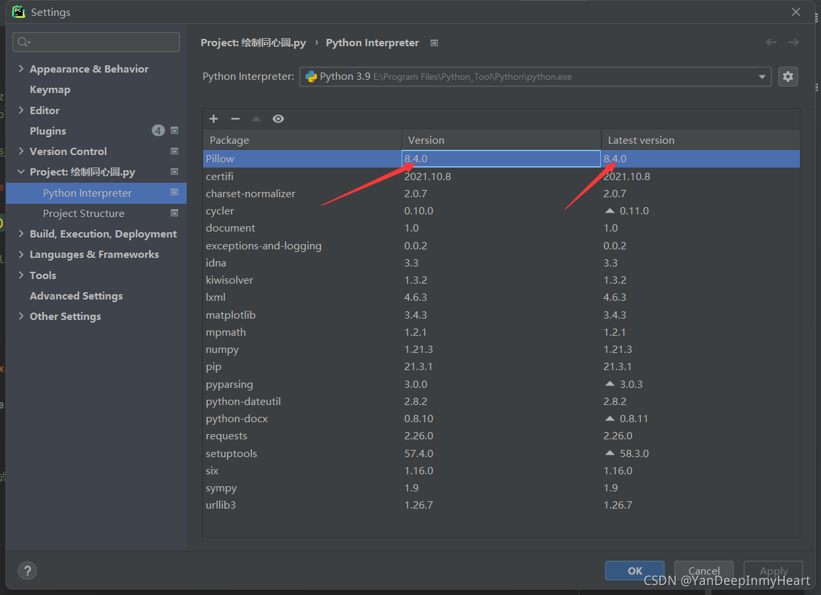Expand the Tools section
Viewport: 821px width, 595px height.
(x=21, y=275)
